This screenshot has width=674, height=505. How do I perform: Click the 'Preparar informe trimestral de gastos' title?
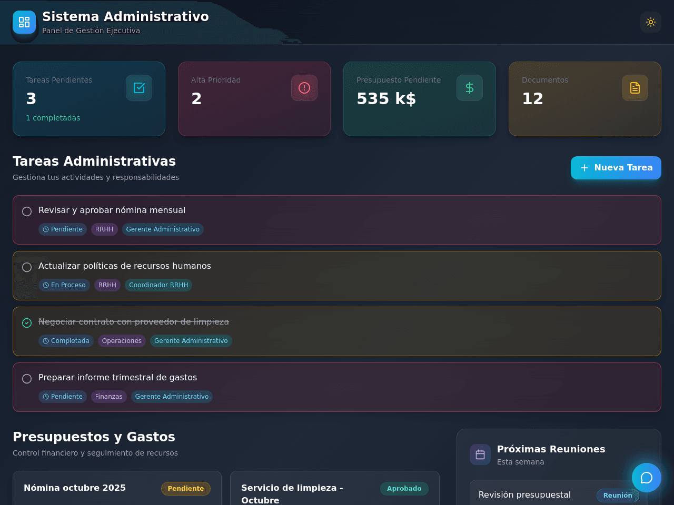118,378
